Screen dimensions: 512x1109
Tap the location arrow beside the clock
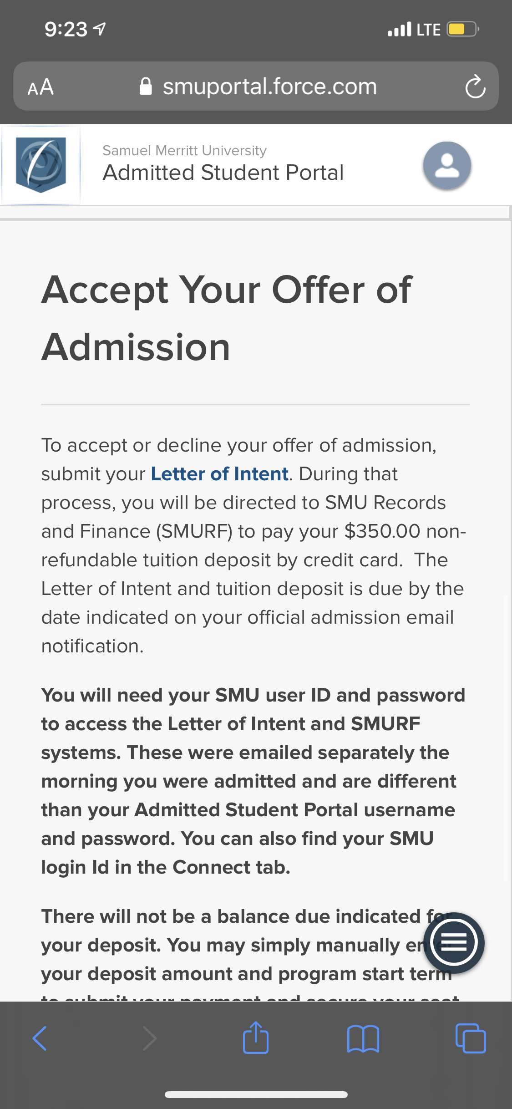click(100, 29)
